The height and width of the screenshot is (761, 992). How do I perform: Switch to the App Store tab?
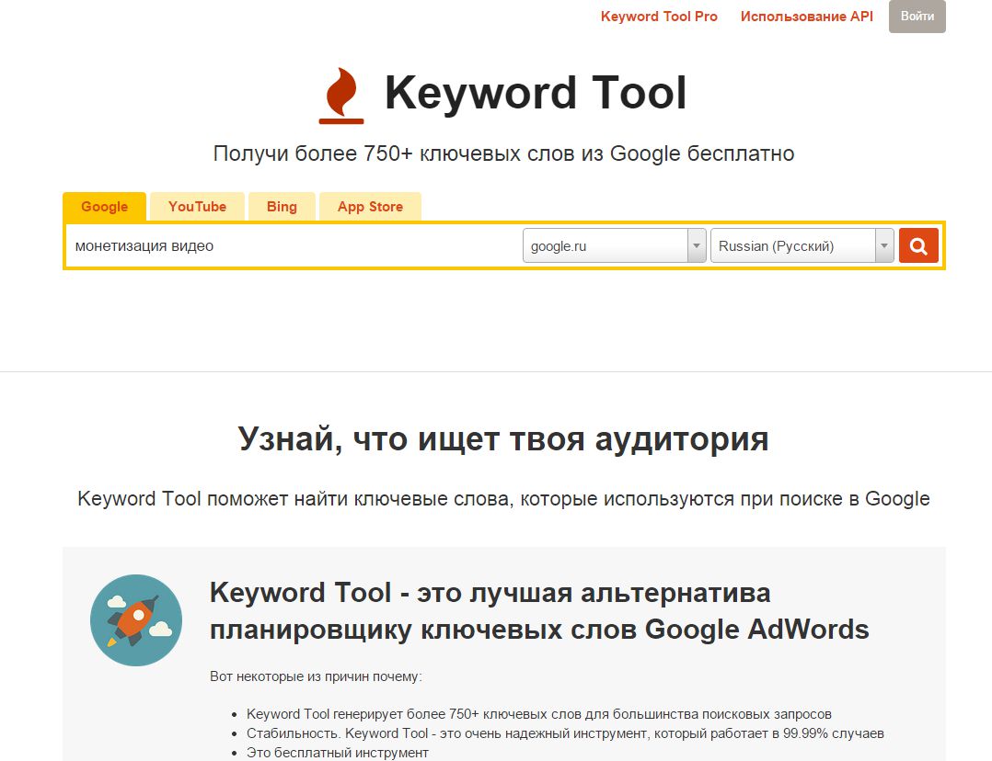pos(370,207)
